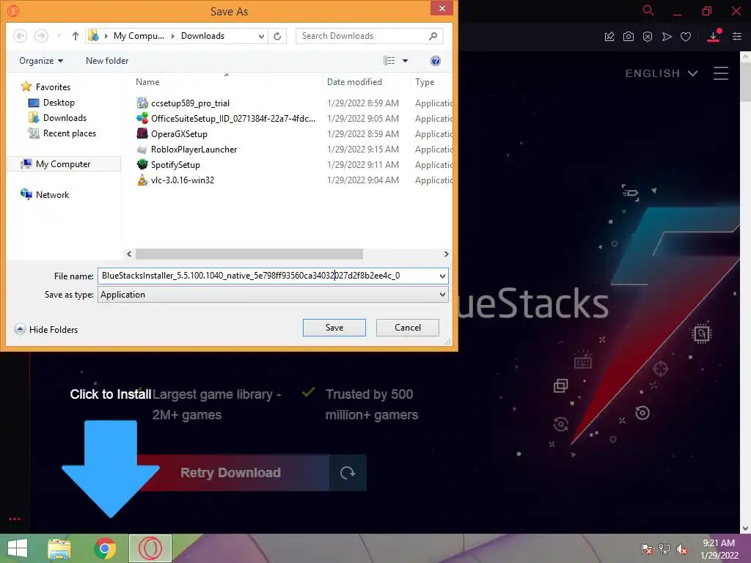
Task: Select Downloads in the navigation pane
Action: pyautogui.click(x=57, y=118)
